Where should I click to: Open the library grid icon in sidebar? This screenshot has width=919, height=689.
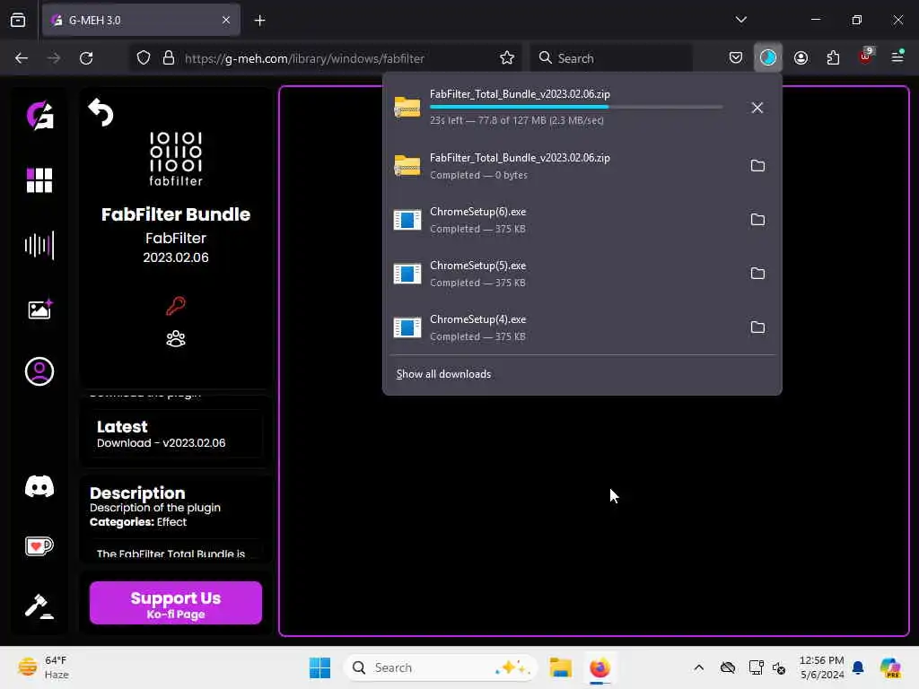[39, 179]
